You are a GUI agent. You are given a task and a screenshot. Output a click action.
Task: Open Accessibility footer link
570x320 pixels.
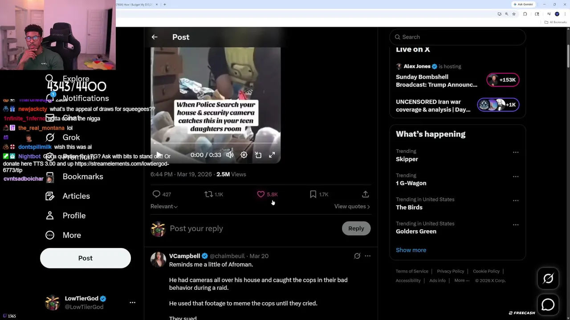click(x=408, y=280)
